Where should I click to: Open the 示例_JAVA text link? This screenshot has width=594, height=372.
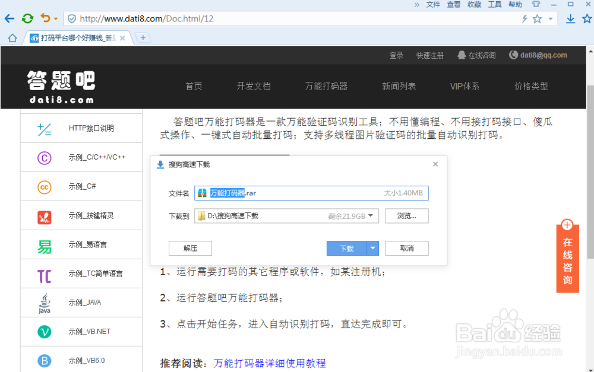click(85, 303)
